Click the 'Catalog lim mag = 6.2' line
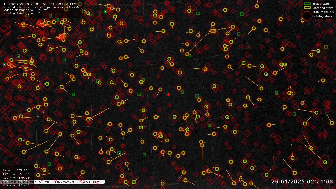This screenshot has width=336, height=189. point(21,13)
